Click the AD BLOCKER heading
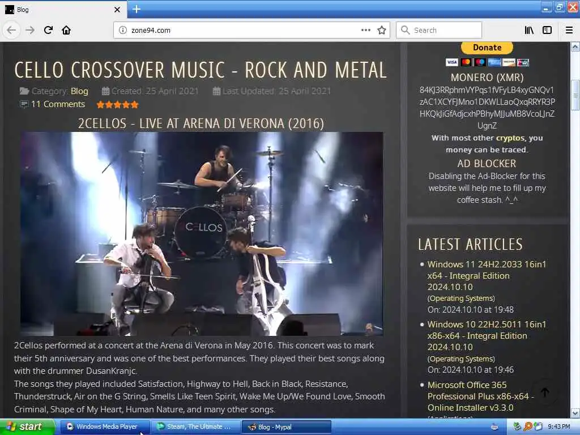Viewport: 580px width, 435px height. point(487,164)
